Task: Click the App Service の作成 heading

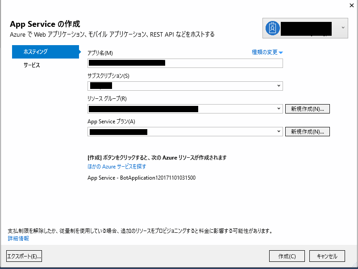Action: click(45, 24)
